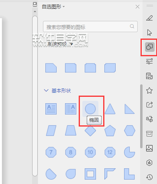Pick the trapezoid shape

(x=71, y=131)
